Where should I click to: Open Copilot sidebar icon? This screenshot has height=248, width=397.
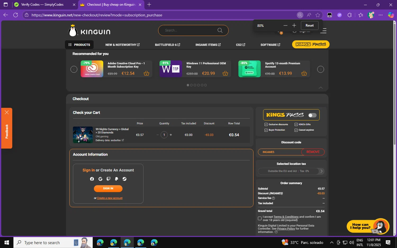click(391, 15)
